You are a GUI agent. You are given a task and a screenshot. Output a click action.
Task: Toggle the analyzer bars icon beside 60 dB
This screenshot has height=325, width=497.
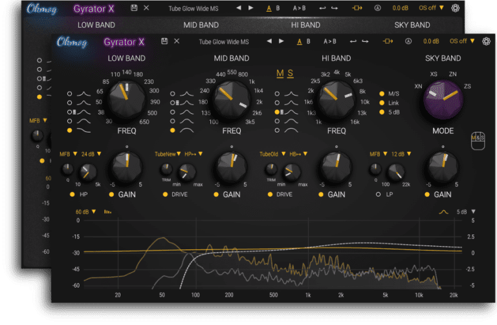(x=108, y=212)
